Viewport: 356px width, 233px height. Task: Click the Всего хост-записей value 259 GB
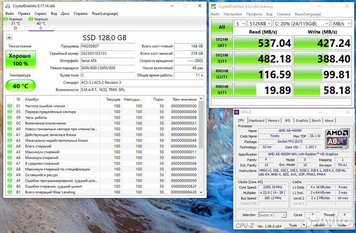coord(189,53)
